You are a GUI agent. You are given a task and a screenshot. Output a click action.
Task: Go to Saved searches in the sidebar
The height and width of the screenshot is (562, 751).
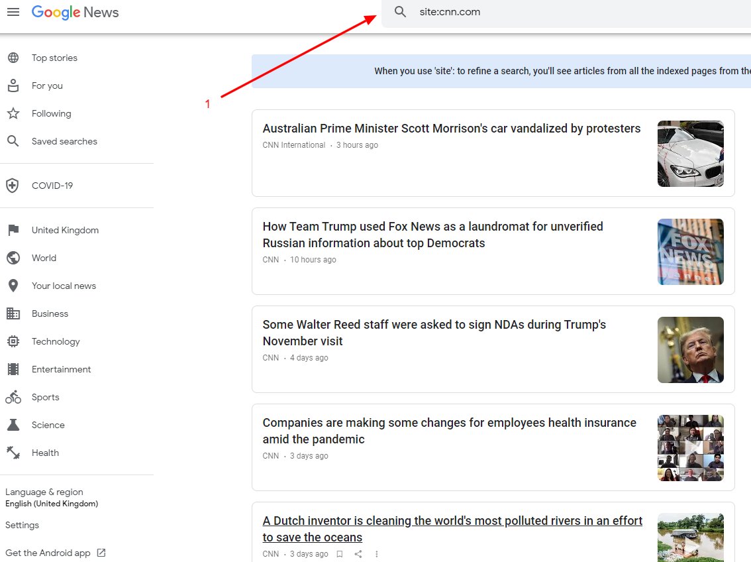[64, 141]
